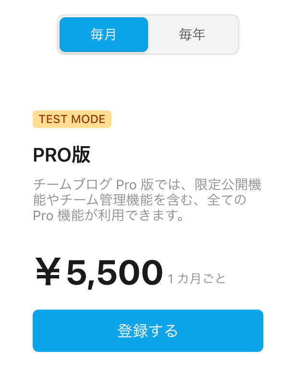Screen dimensions: 297x375
Task: Click 利用できます in the description
Action: coord(137,216)
